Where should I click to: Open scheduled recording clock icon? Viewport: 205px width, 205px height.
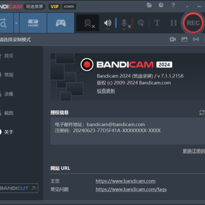pyautogui.click(x=161, y=5)
